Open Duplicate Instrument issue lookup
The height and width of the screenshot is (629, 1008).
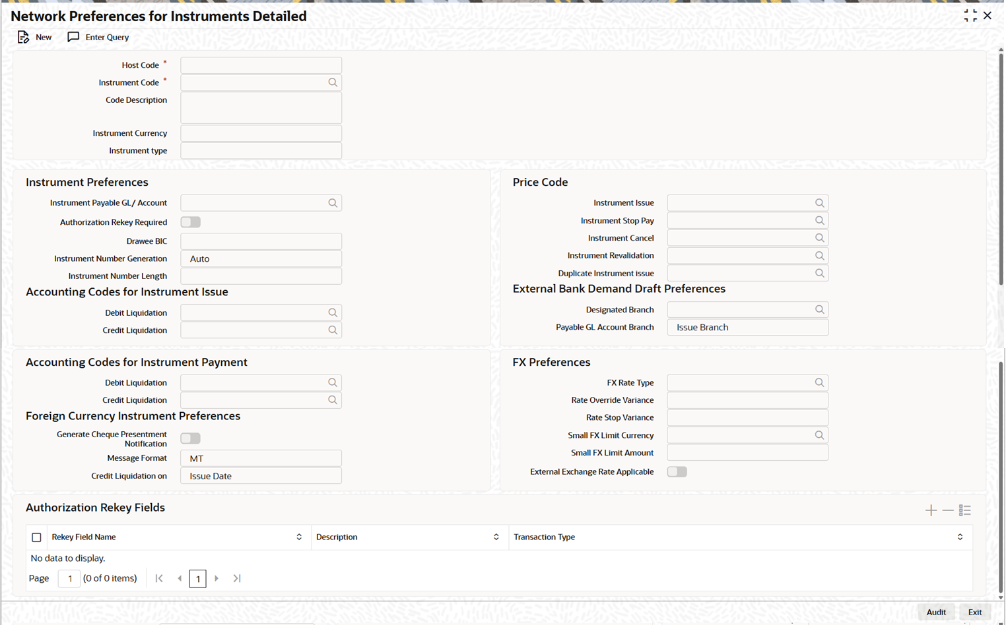coord(819,273)
